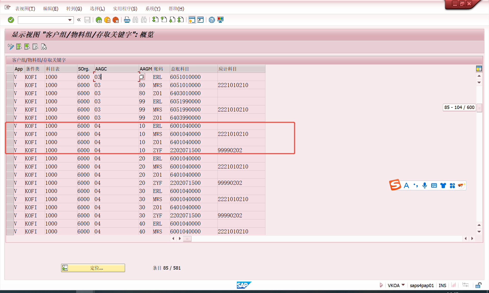
Task: Select the last row AAGM 40 MWS
Action: [x=10, y=232]
